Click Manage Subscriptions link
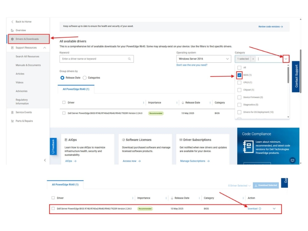This screenshot has height=231, width=308. click(195, 161)
